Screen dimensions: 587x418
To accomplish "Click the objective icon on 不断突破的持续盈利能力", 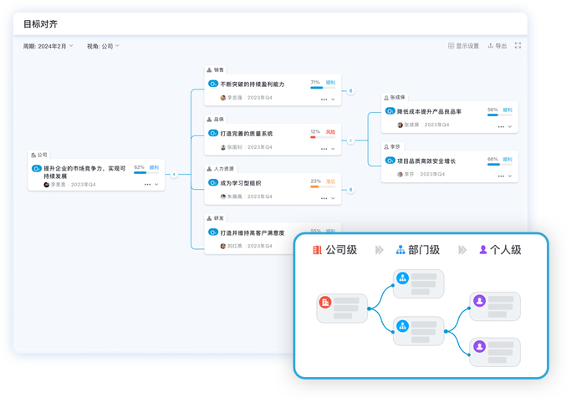I will tap(213, 84).
